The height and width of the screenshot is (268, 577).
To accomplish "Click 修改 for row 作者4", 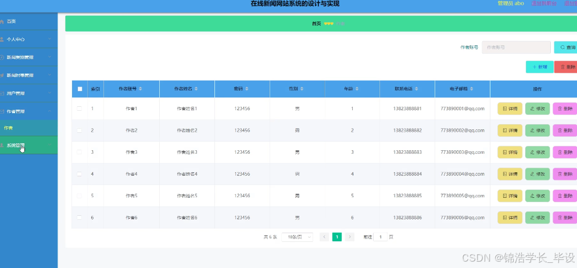I will (537, 174).
